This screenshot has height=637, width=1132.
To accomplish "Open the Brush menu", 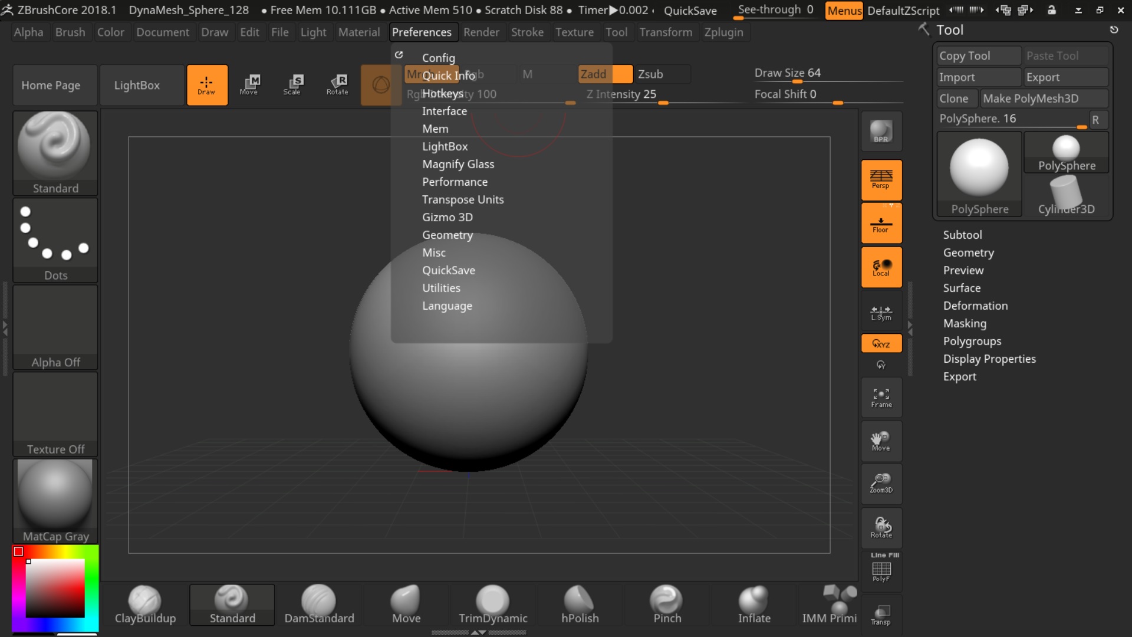I will pyautogui.click(x=70, y=32).
